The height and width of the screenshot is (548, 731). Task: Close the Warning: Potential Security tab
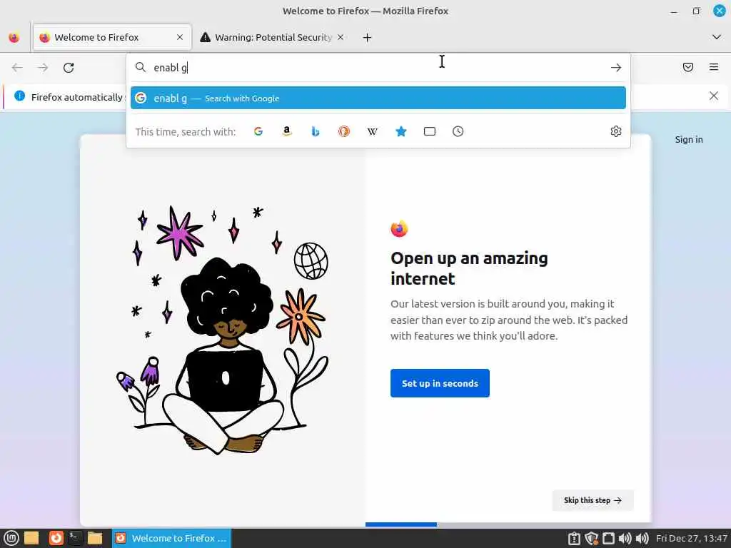(341, 37)
